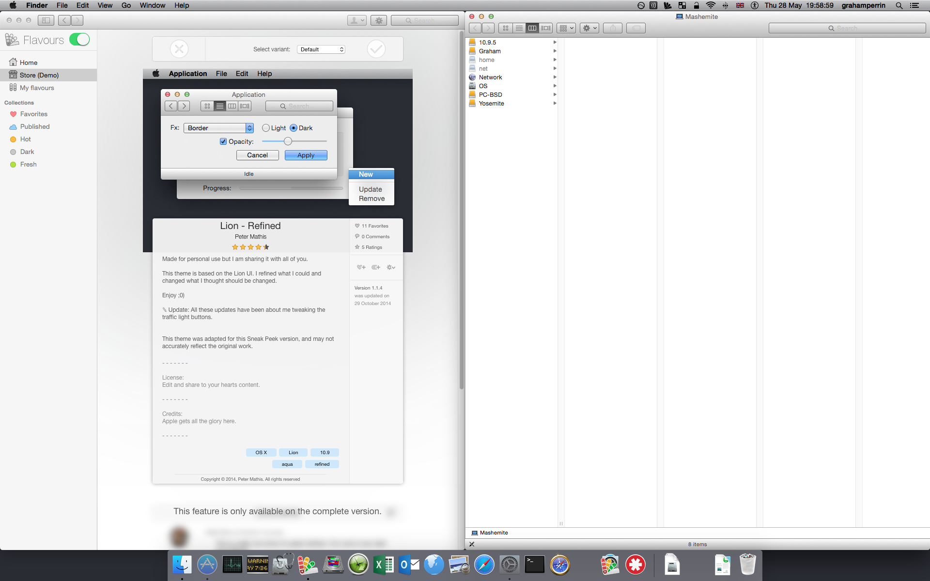Open the gear actions dropdown on the theme card
The image size is (930, 581).
(x=391, y=267)
